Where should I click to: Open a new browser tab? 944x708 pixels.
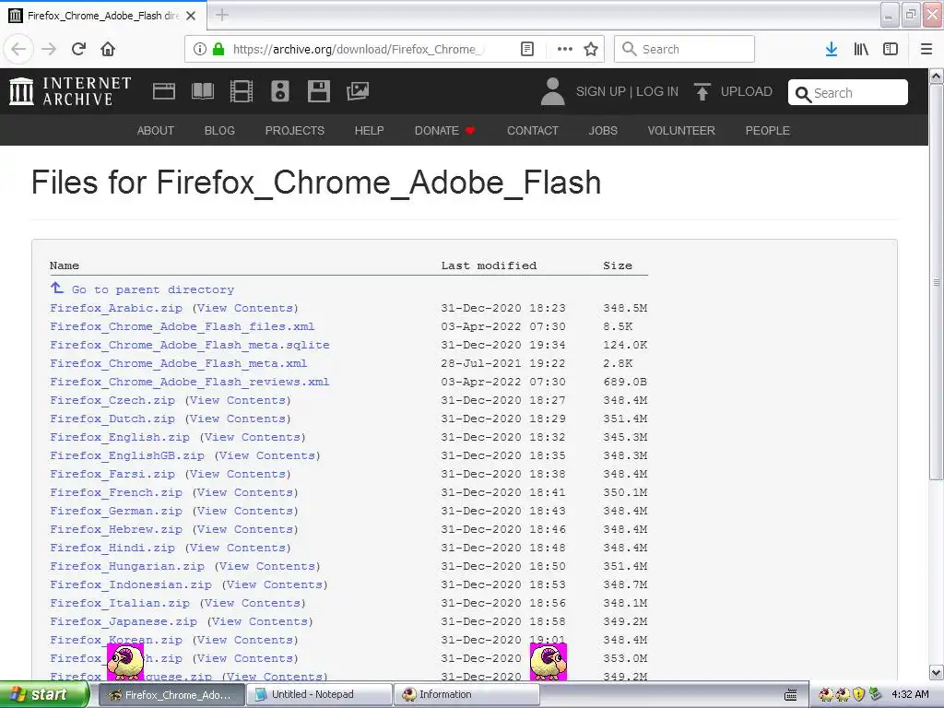pos(222,15)
